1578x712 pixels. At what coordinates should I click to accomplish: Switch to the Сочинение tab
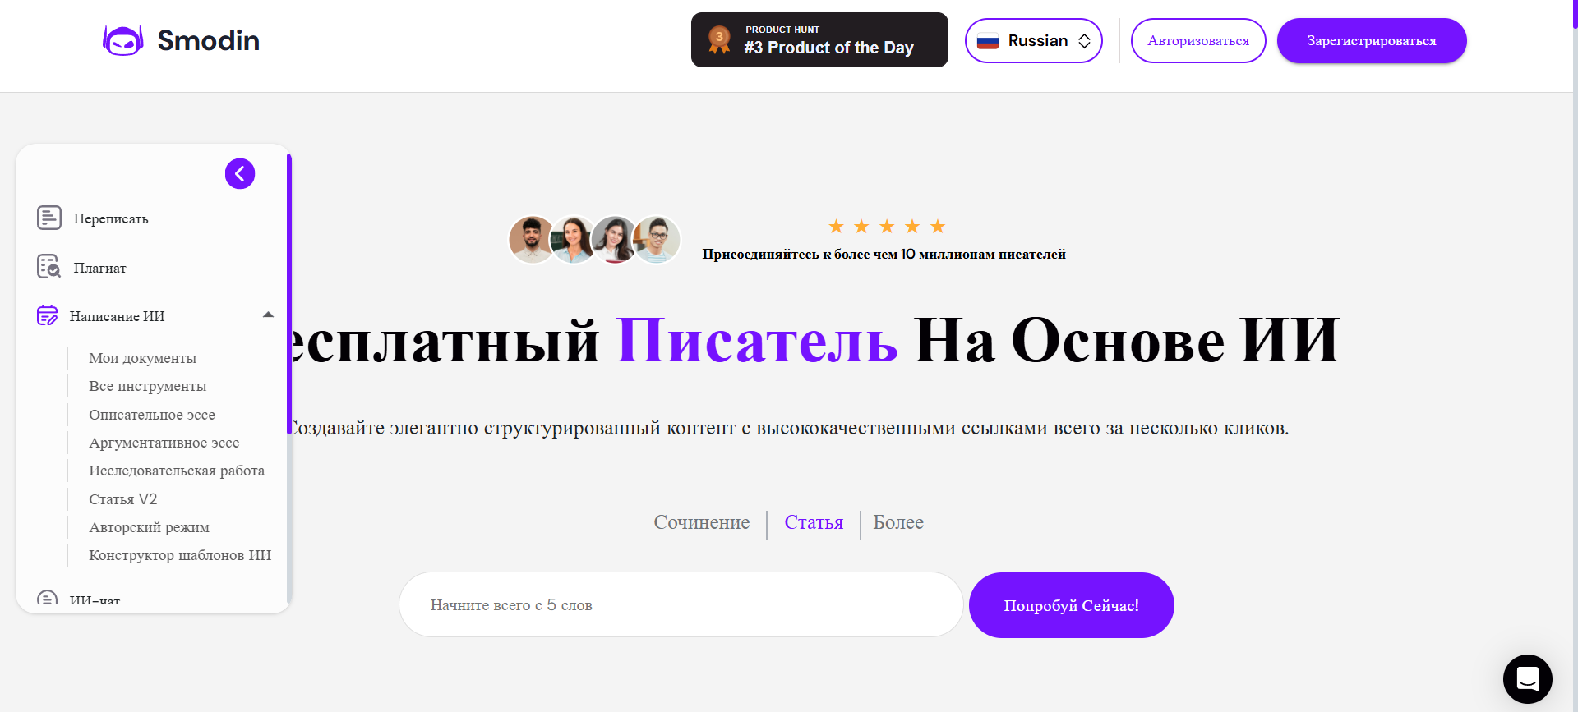[701, 523]
